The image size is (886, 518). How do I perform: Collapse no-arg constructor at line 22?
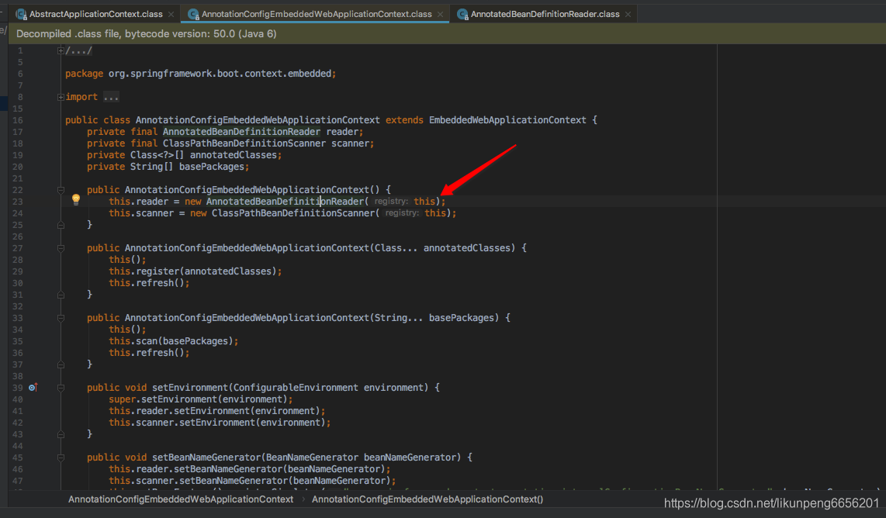(61, 190)
